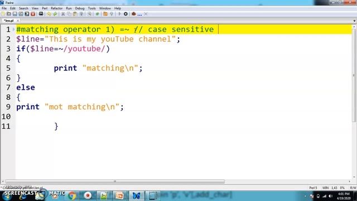Screen dimensions: 357x201
Task: Click the horizontal scrollbar right arrow
Action: [x=350, y=181]
